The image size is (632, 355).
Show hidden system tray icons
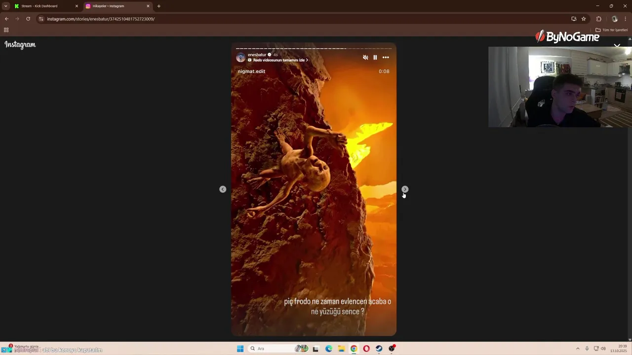[x=577, y=349]
